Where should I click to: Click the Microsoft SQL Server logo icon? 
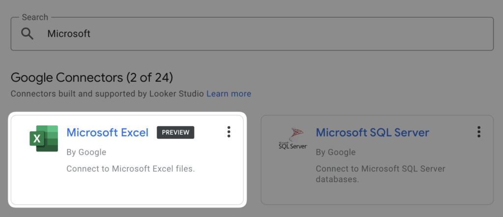pyautogui.click(x=293, y=139)
